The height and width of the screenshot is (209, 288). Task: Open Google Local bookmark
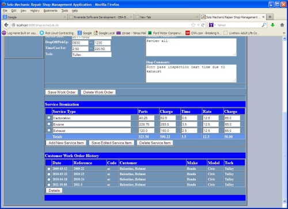click(104, 33)
